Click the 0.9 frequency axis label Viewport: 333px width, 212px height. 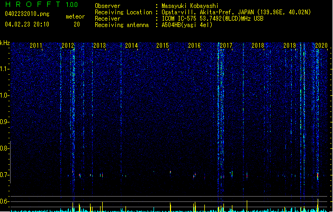[4, 122]
